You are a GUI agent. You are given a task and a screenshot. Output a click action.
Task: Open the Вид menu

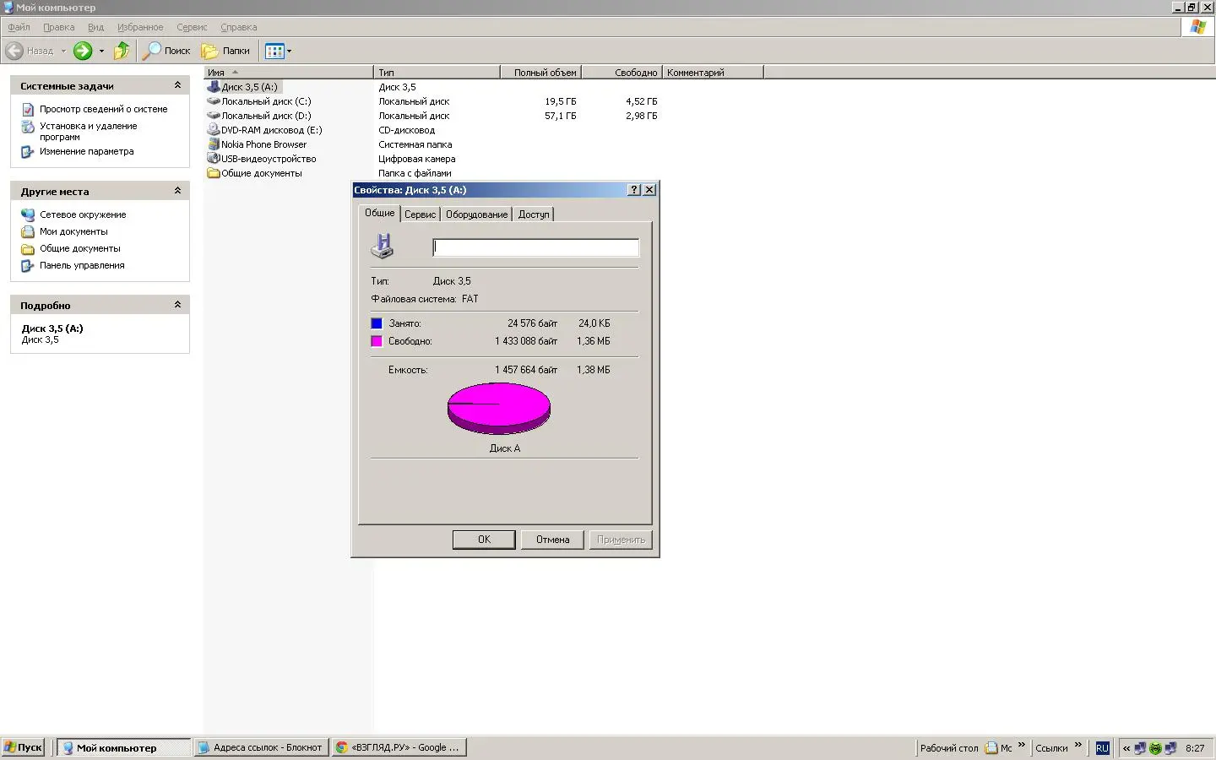pyautogui.click(x=96, y=27)
